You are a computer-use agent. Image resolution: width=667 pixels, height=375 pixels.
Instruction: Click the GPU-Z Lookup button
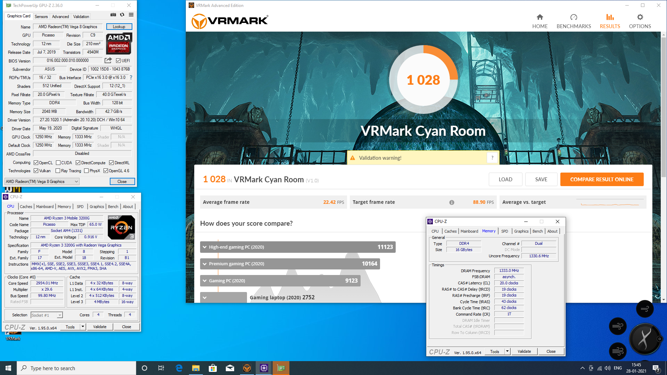119,27
